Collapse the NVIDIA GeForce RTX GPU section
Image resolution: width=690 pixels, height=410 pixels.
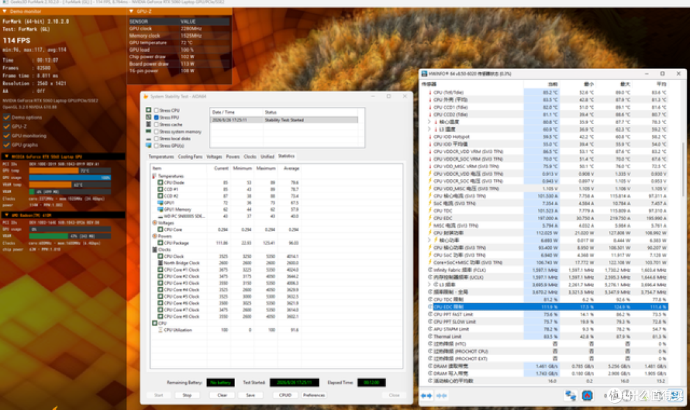[6, 156]
